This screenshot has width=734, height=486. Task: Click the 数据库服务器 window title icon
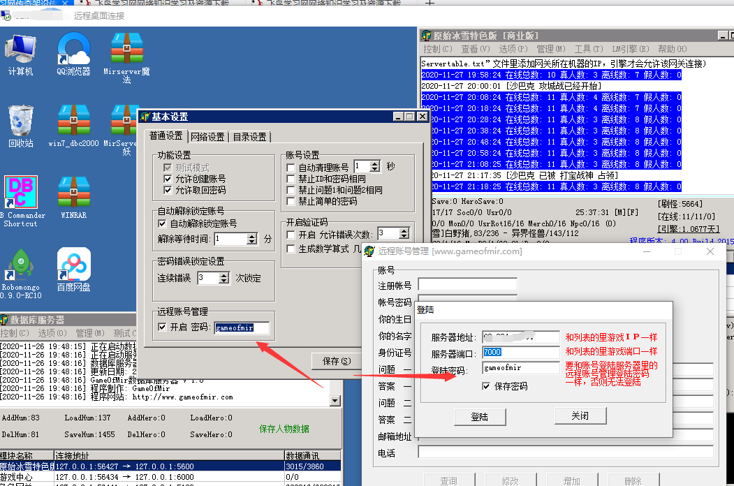(x=4, y=321)
